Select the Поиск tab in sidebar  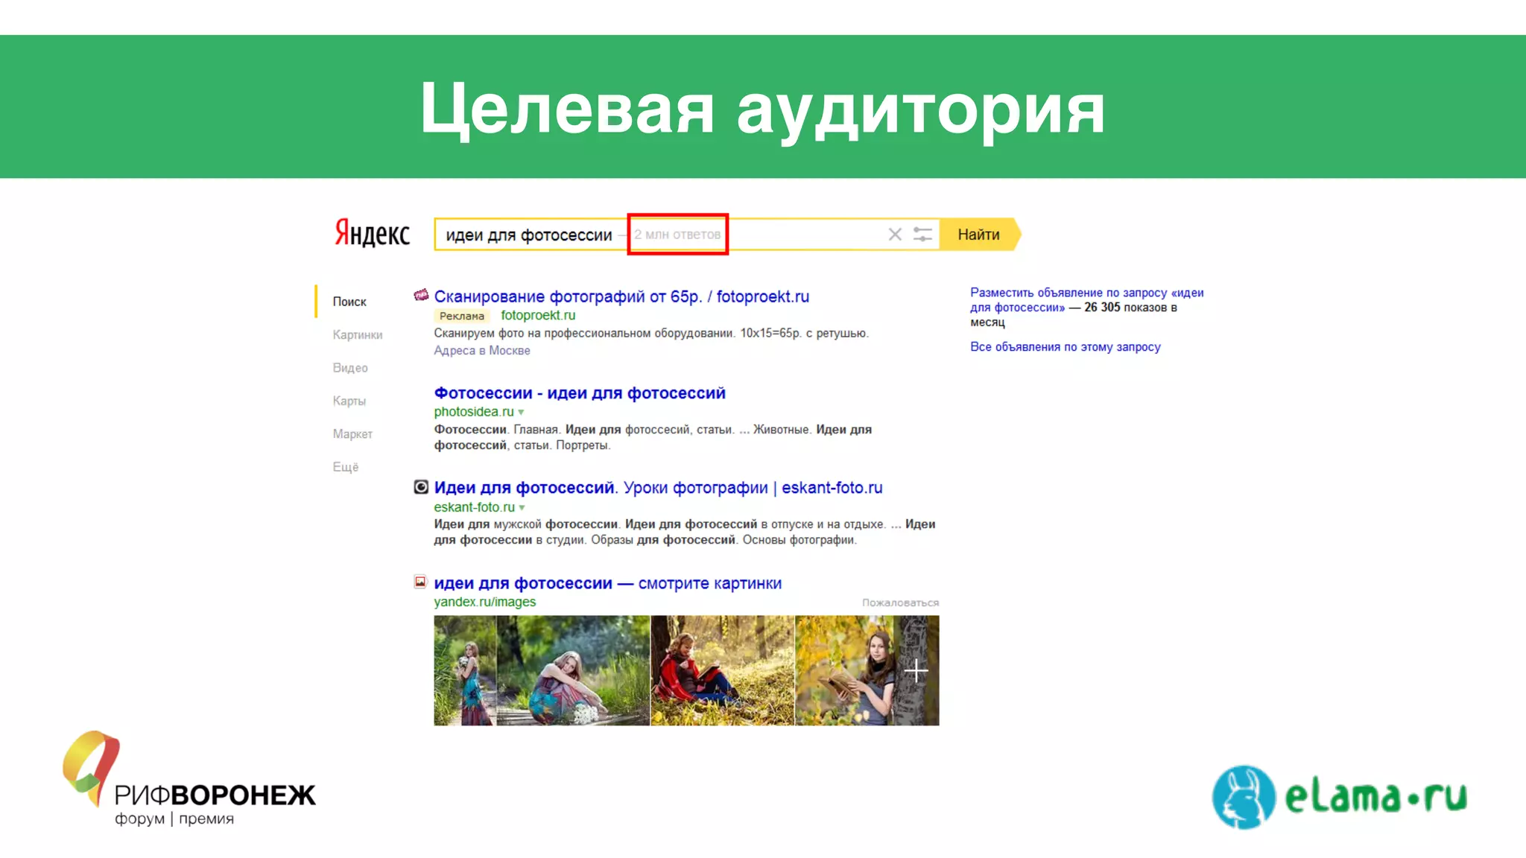pos(349,302)
